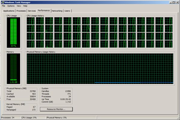Open the View menu
The image size is (180, 120).
[19, 6]
